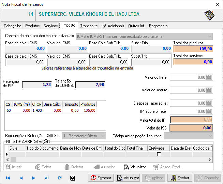Click the Tipo do Documento column header
This screenshot has height=184, width=223.
[x=42, y=148]
